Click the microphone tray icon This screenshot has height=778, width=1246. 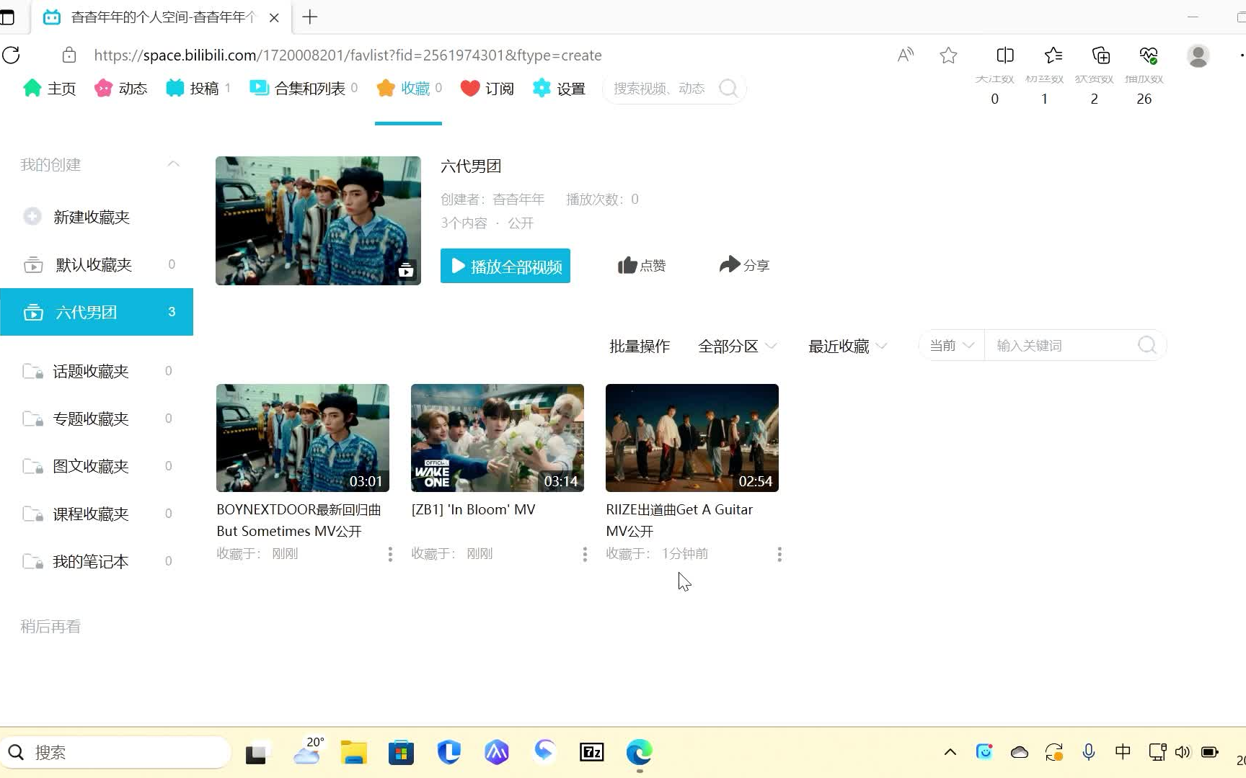click(1089, 752)
